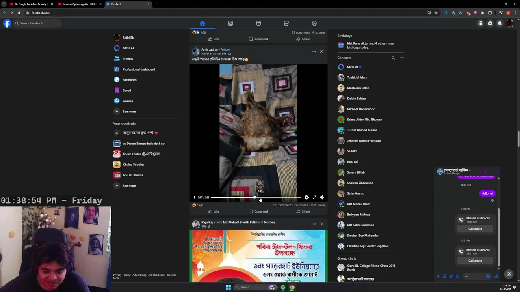Open the Groups icon in the top navigation
This screenshot has height=292, width=520.
[314, 23]
